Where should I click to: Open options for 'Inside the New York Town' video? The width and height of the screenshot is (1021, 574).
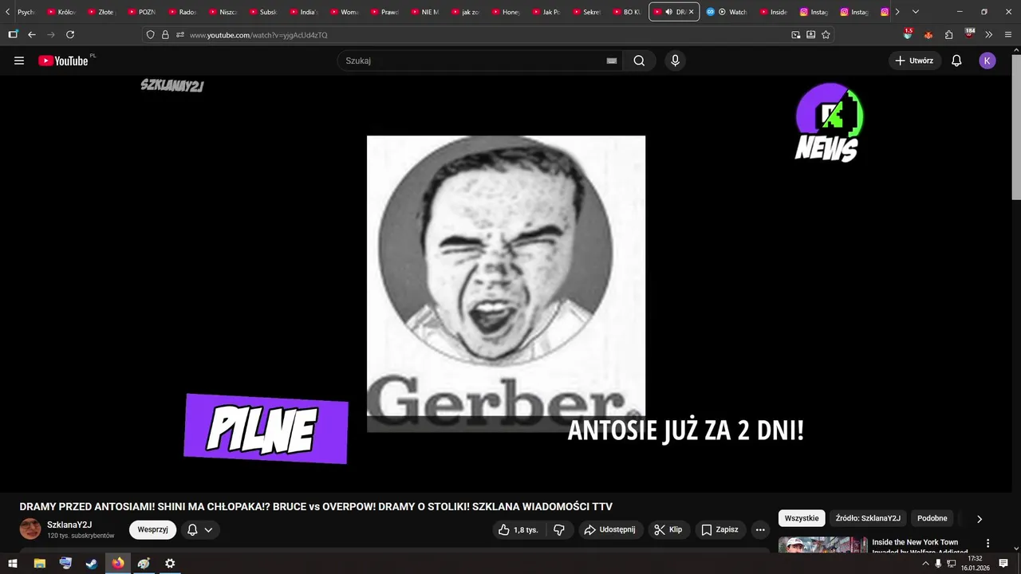(987, 543)
